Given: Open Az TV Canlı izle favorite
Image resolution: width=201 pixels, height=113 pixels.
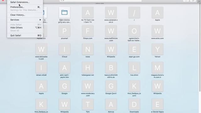Looking at the screenshot, I should pyautogui.click(x=88, y=13).
